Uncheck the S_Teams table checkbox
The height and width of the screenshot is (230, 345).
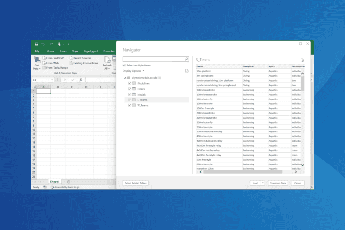(x=130, y=100)
